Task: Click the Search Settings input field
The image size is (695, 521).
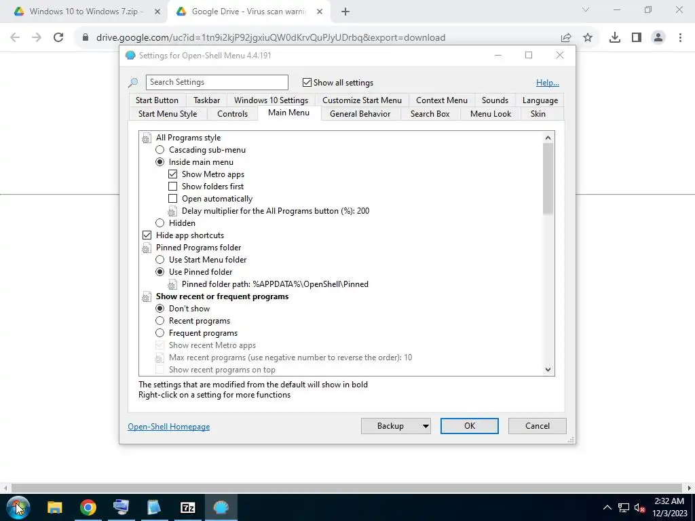Action: [x=217, y=82]
